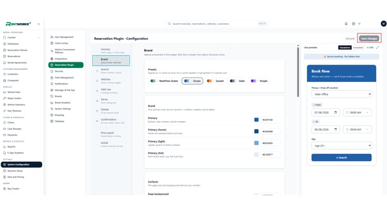Open help via the question mark icon

[x=353, y=24]
